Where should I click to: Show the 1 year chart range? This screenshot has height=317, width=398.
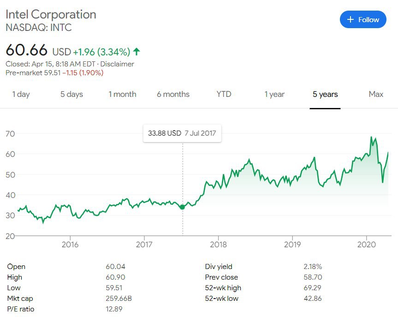(274, 94)
